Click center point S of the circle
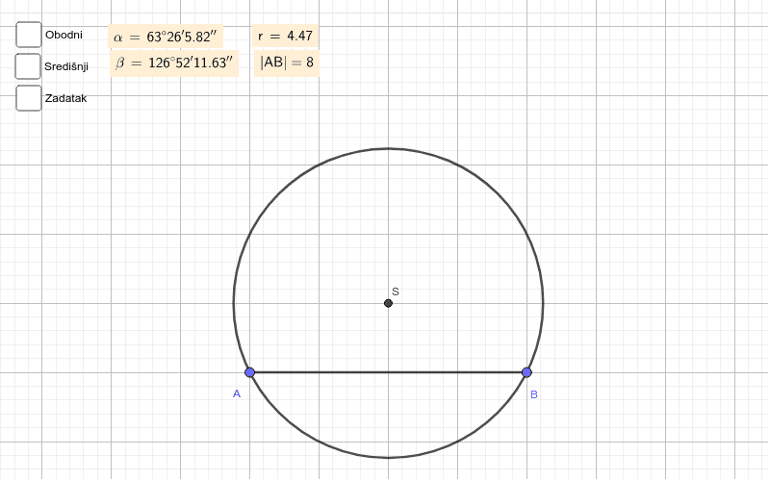770x481 pixels. [x=388, y=303]
